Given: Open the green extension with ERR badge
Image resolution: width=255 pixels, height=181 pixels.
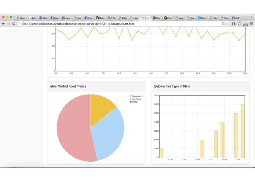Looking at the screenshot, I should (x=245, y=24).
